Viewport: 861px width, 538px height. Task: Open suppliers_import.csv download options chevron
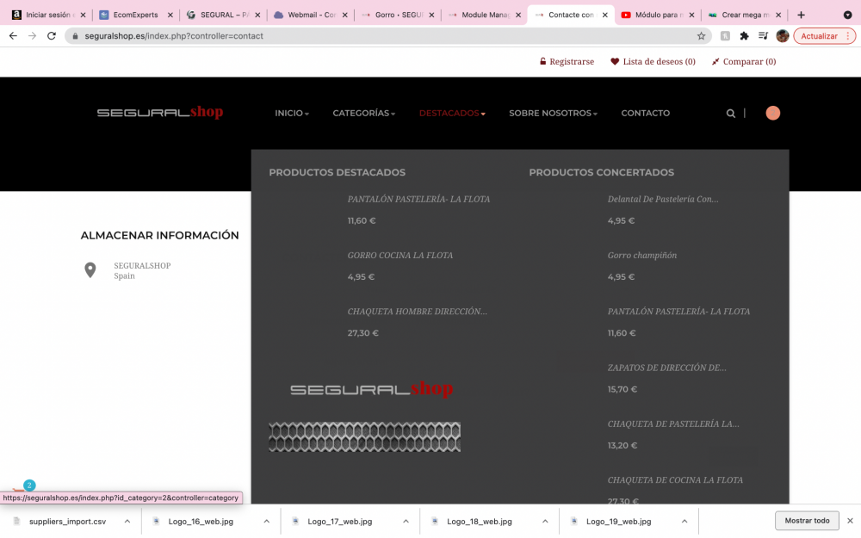(127, 521)
